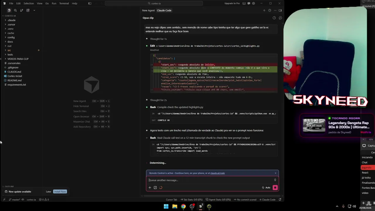375x211 pixels.
Task: Open the Help menu
Action: [x=74, y=4]
